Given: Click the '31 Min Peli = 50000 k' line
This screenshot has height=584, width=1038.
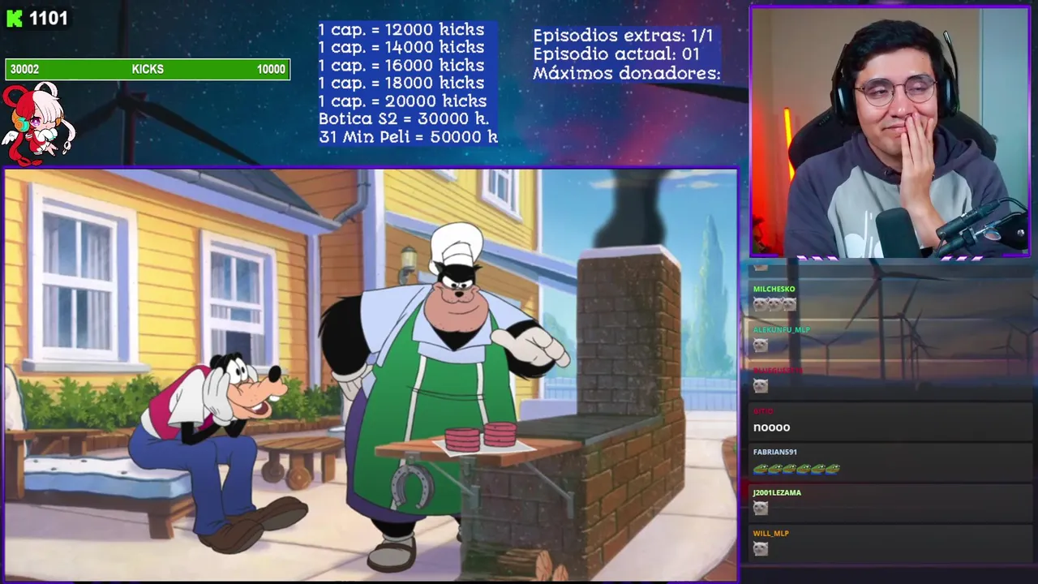Looking at the screenshot, I should click(408, 137).
